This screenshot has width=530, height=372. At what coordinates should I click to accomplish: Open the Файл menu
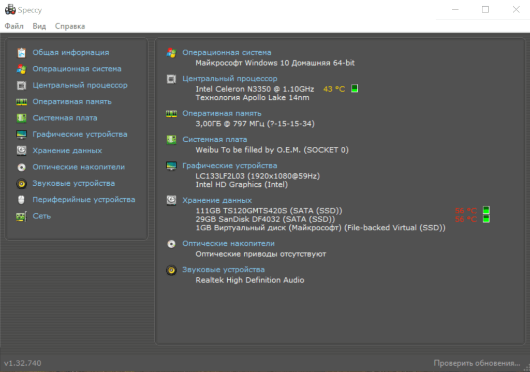(x=14, y=26)
